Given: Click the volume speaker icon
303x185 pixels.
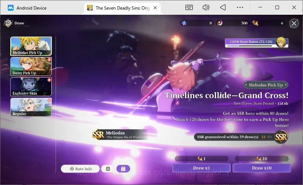Looking at the screenshot, I should 206,7.
